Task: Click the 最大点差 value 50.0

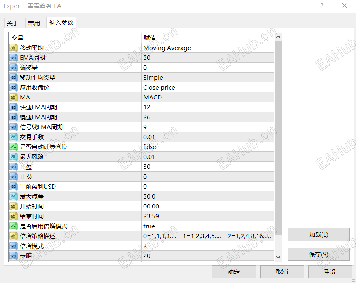Action: [150, 196]
